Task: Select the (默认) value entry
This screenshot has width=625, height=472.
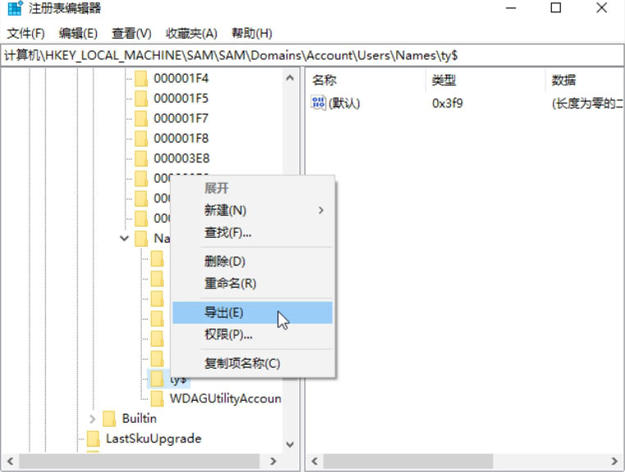Action: pyautogui.click(x=344, y=103)
